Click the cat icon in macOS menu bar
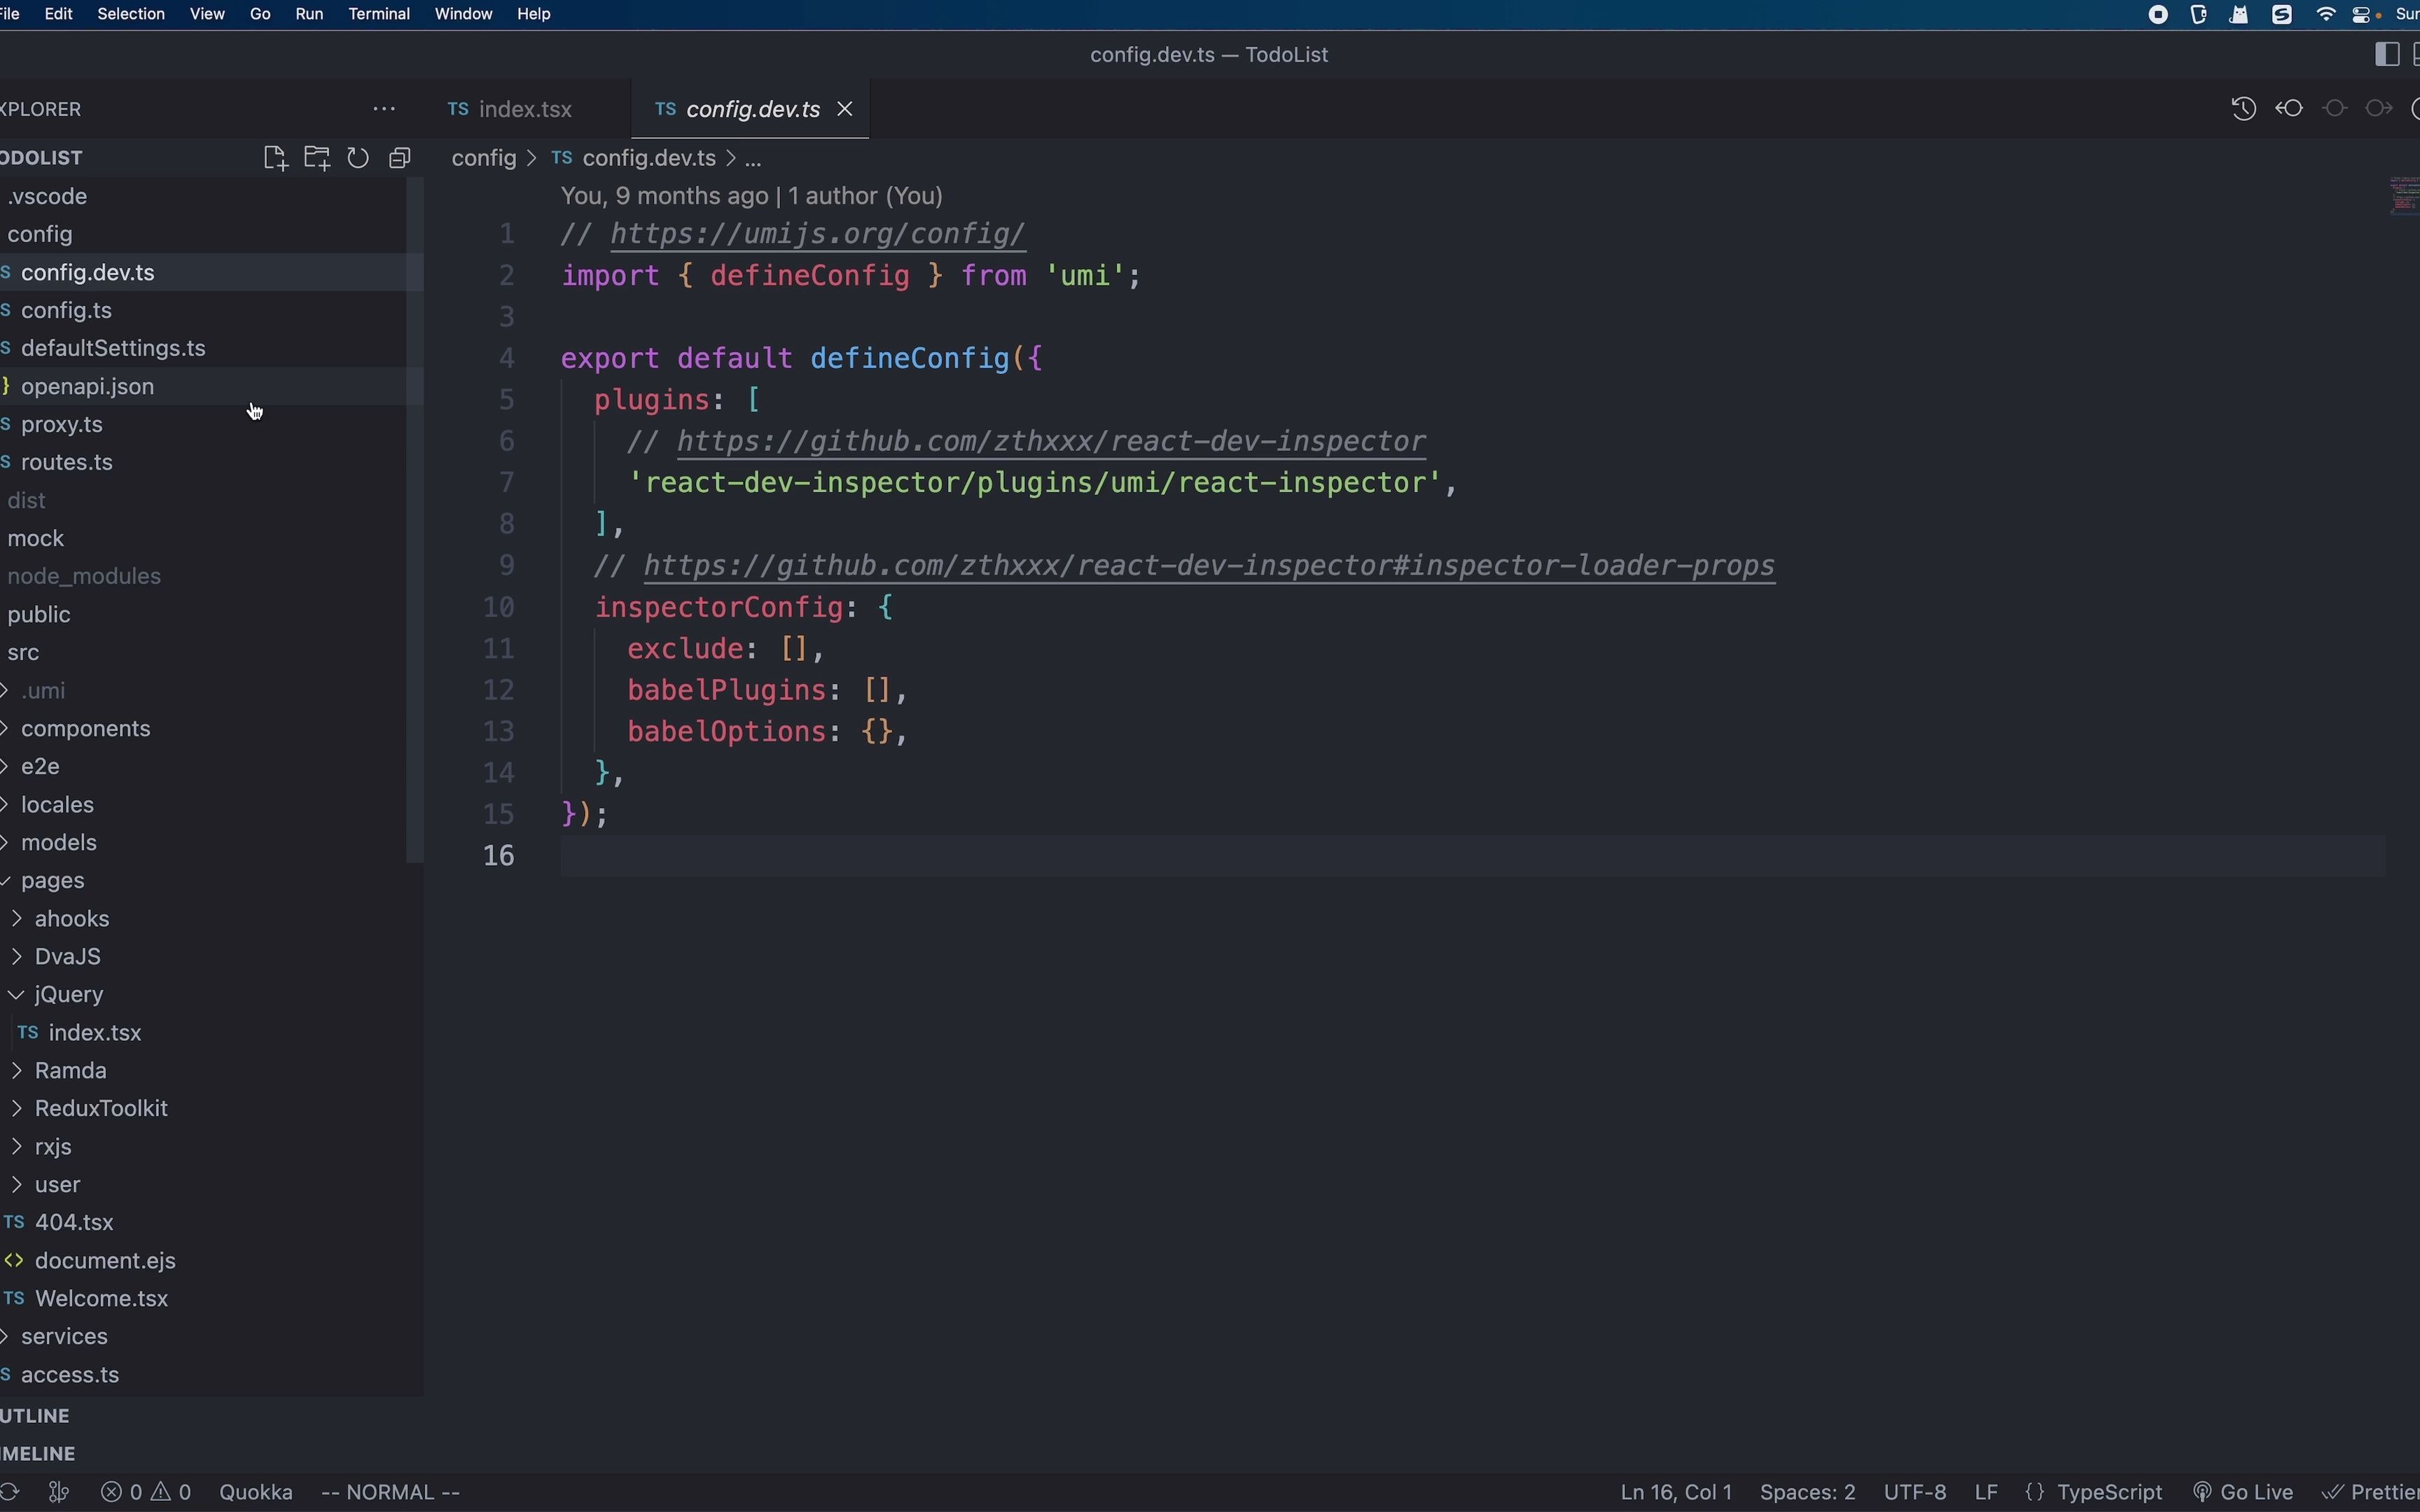The height and width of the screenshot is (1512, 2420). tap(2241, 14)
